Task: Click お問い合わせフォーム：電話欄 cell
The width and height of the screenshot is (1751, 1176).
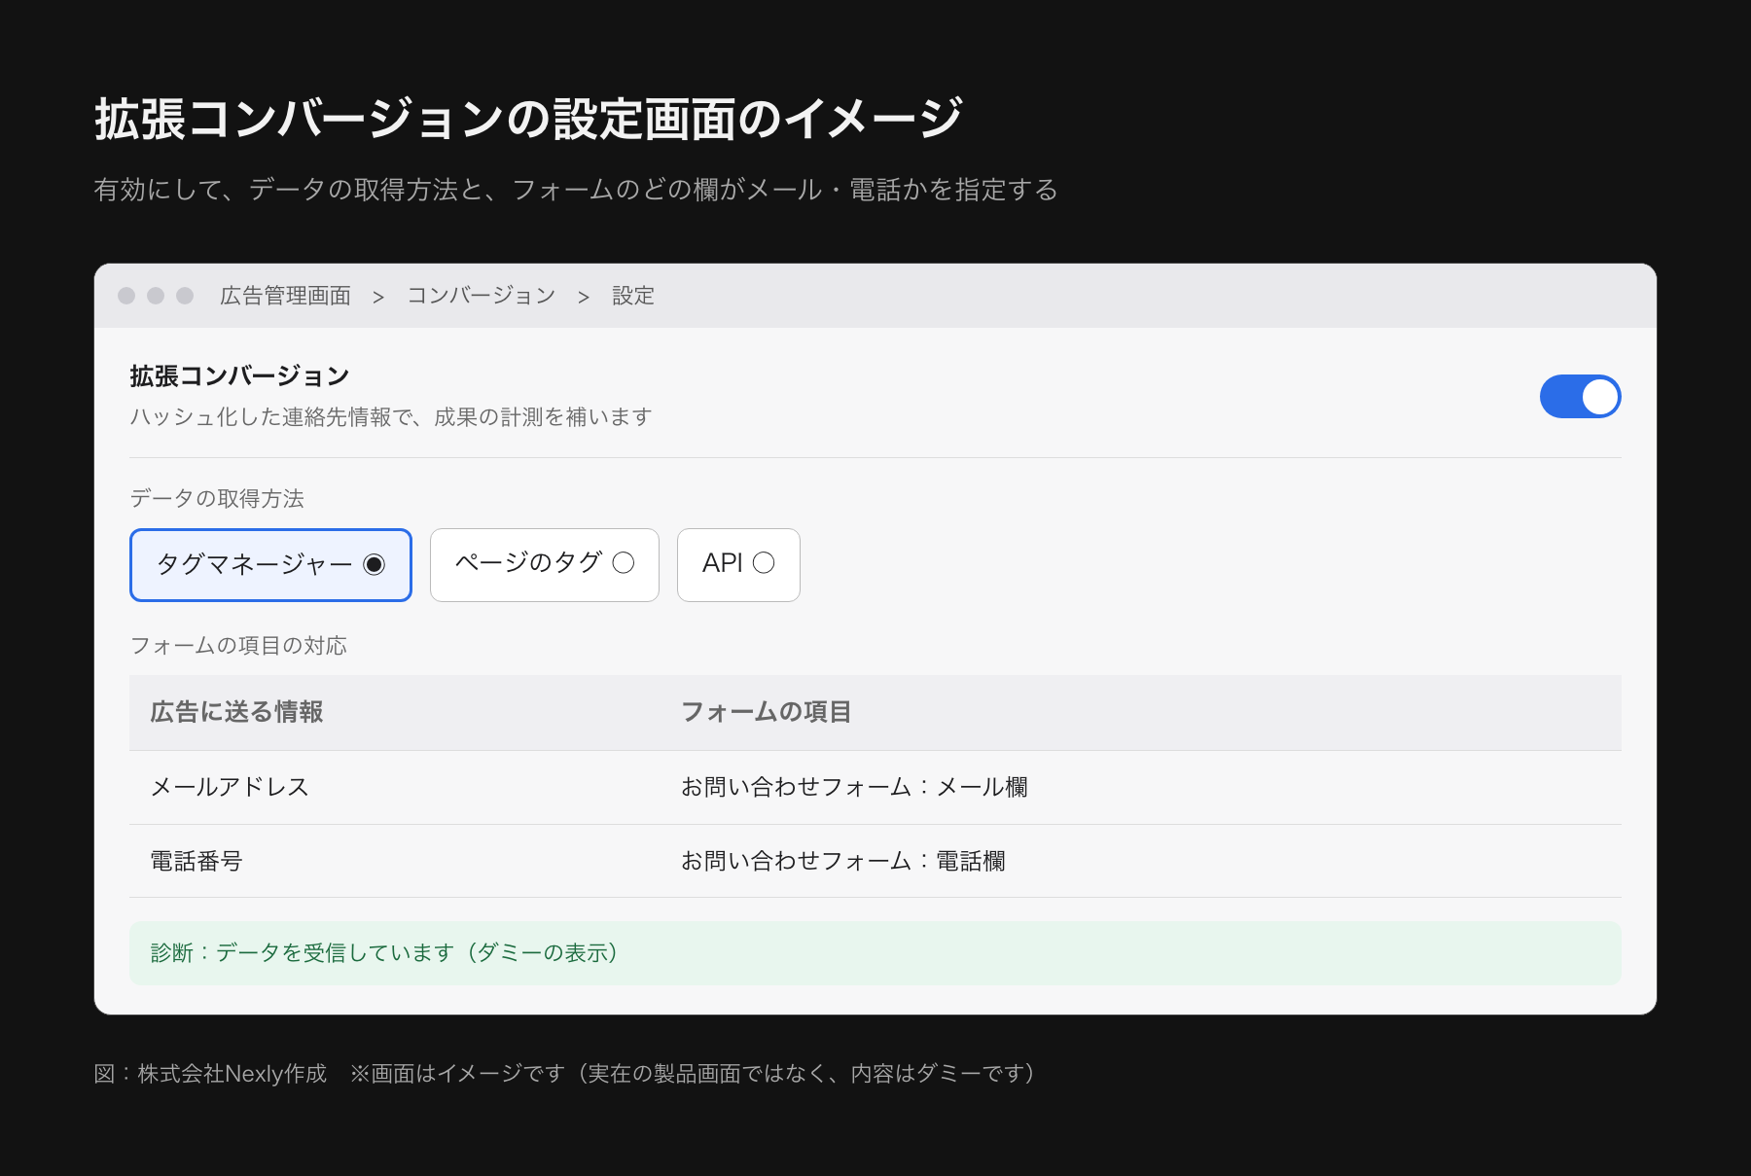Action: tap(842, 861)
